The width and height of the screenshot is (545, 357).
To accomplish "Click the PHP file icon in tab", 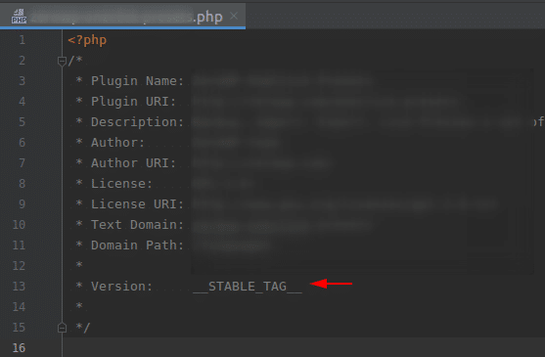I will 19,17.
